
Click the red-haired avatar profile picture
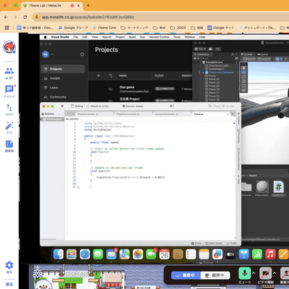point(9,47)
